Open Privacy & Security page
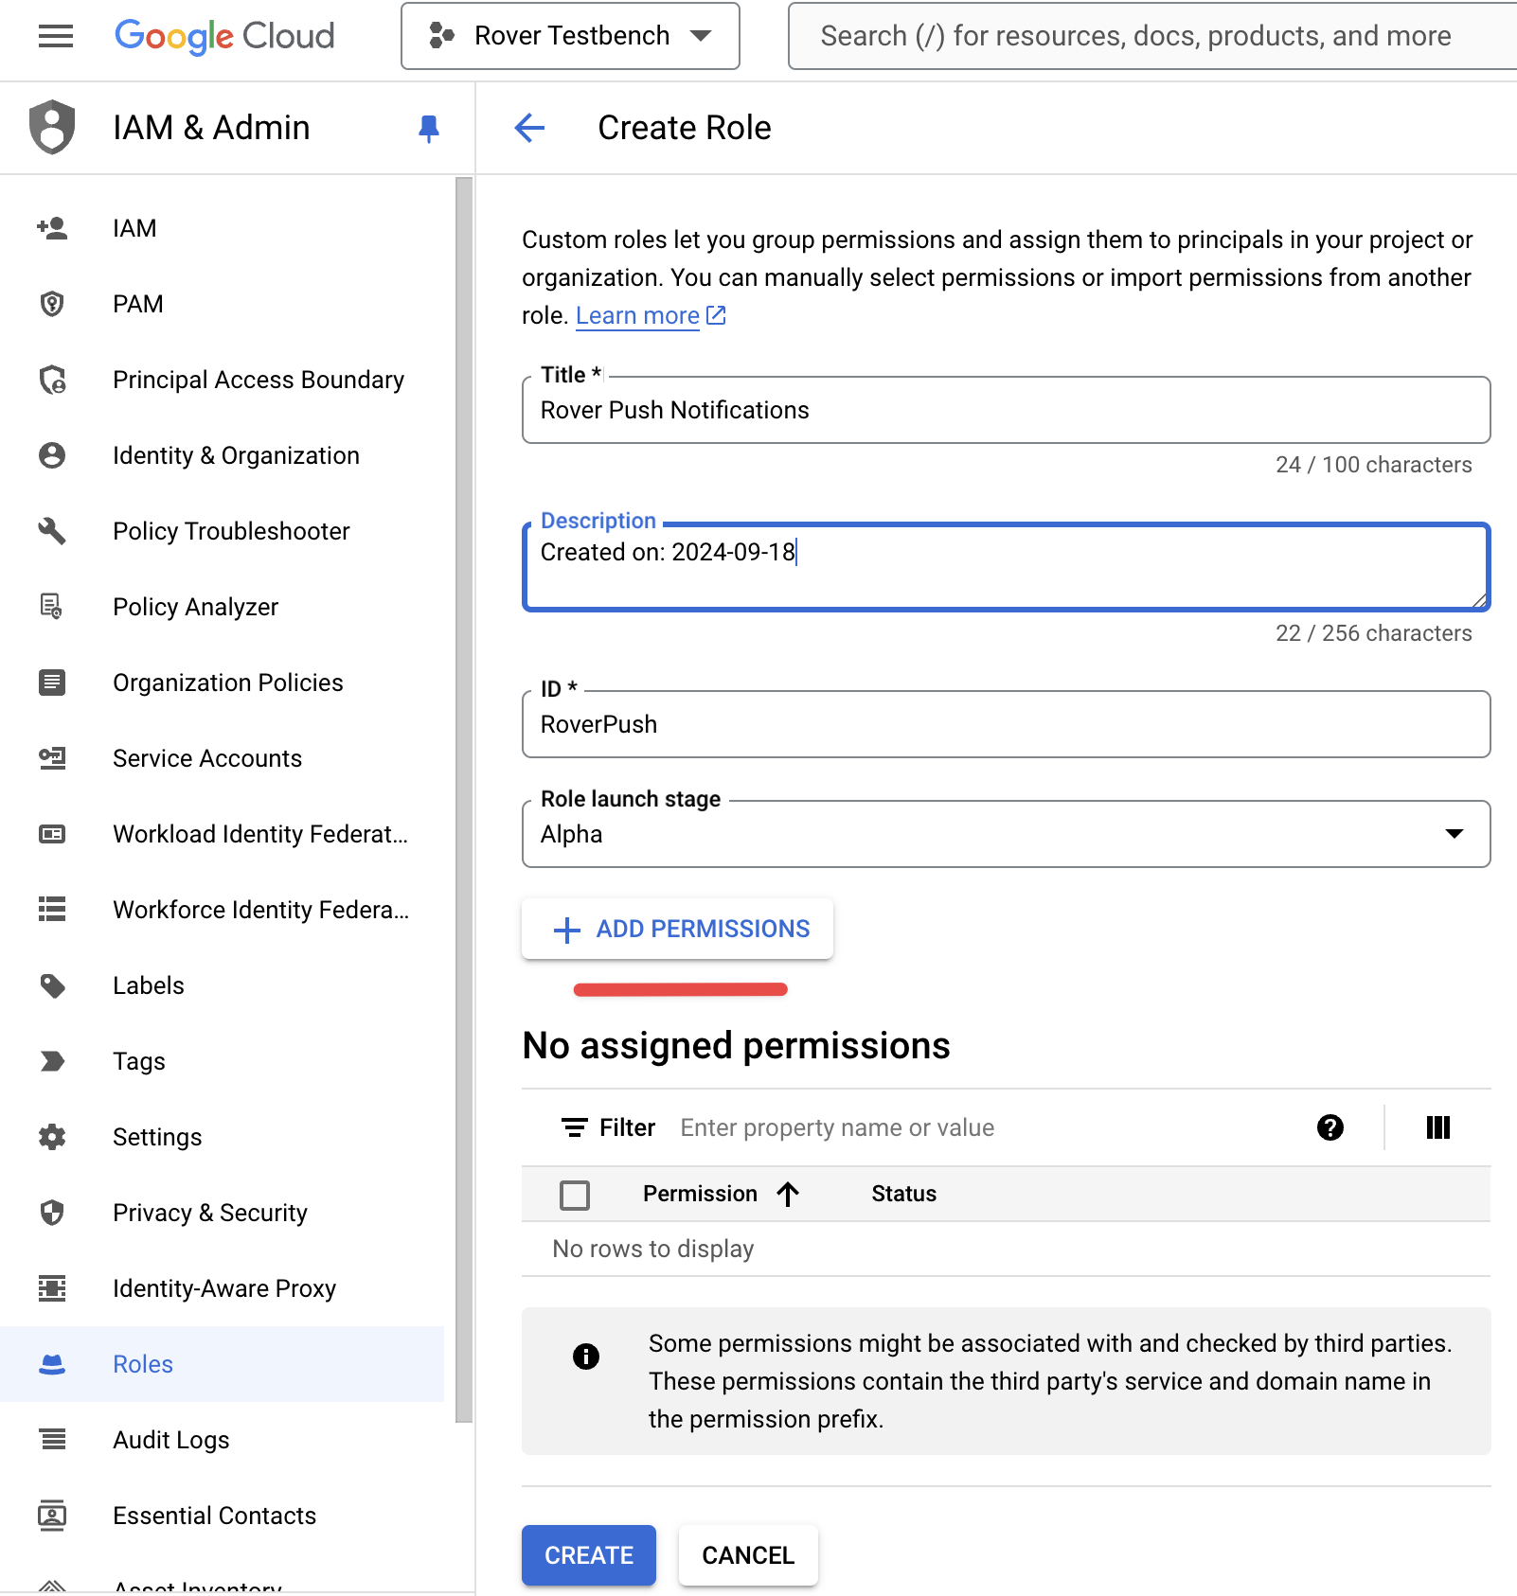Screen dimensions: 1517x1596 pyautogui.click(x=210, y=1213)
